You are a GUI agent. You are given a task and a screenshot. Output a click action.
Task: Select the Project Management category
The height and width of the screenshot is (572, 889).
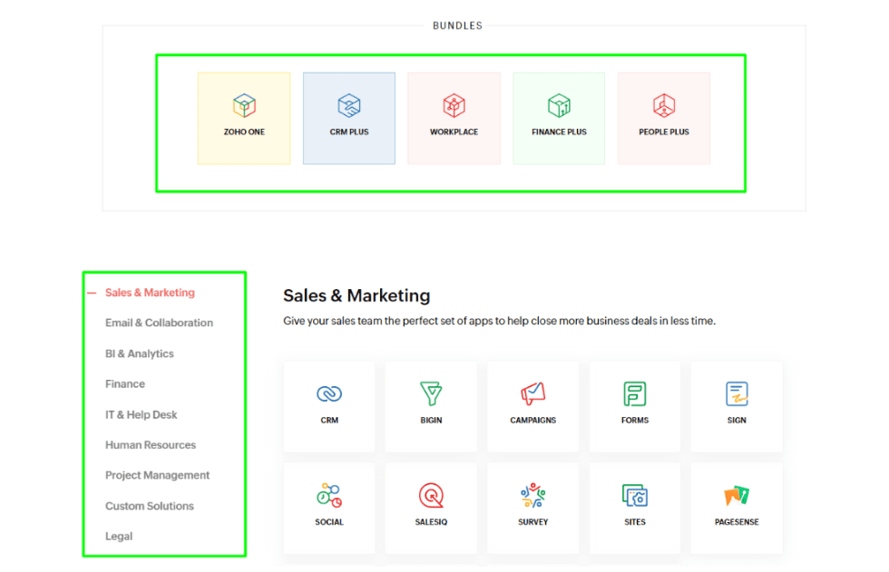[x=158, y=475]
